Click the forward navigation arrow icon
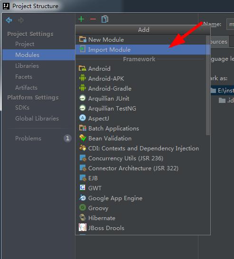 tap(21, 20)
